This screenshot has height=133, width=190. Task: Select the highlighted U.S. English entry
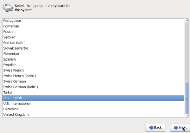[x=93, y=98]
